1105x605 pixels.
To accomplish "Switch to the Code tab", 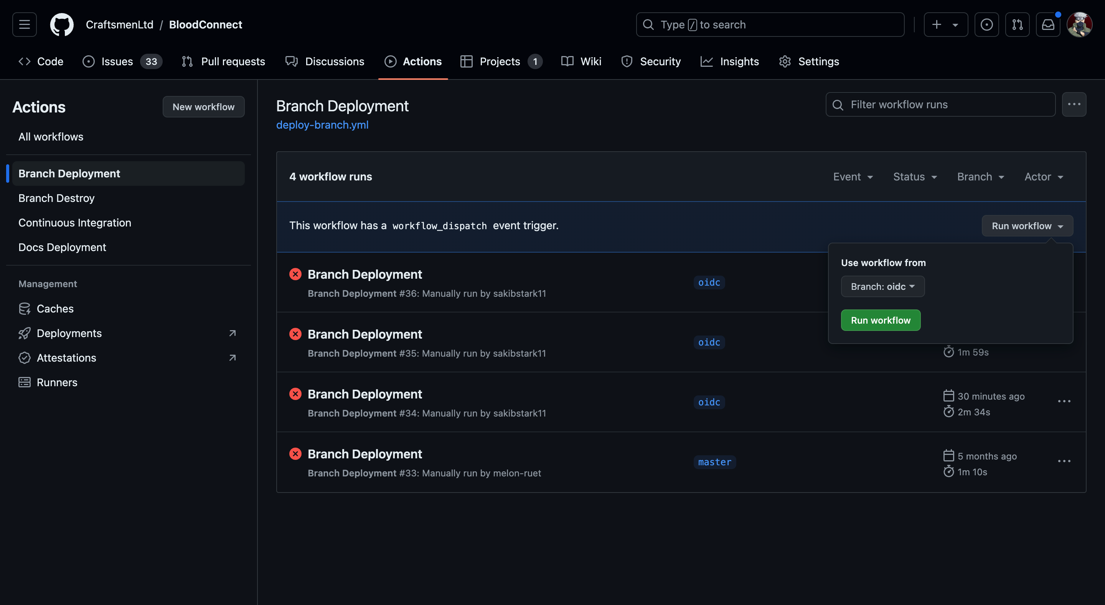I will pyautogui.click(x=41, y=61).
